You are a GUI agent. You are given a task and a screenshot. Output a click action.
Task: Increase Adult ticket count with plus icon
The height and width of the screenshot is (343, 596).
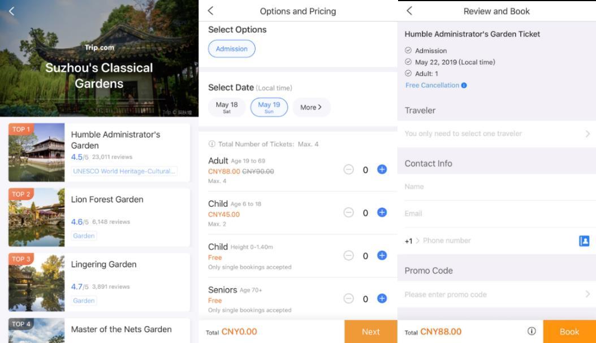coord(382,170)
